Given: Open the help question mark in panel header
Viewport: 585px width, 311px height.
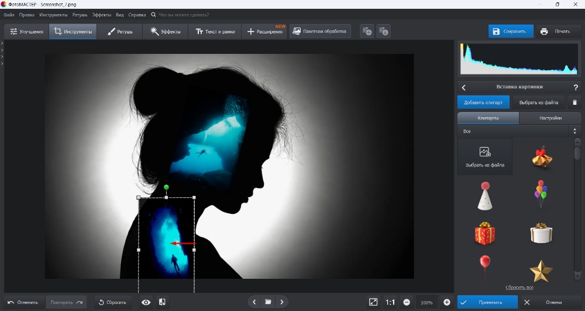Looking at the screenshot, I should pos(576,87).
